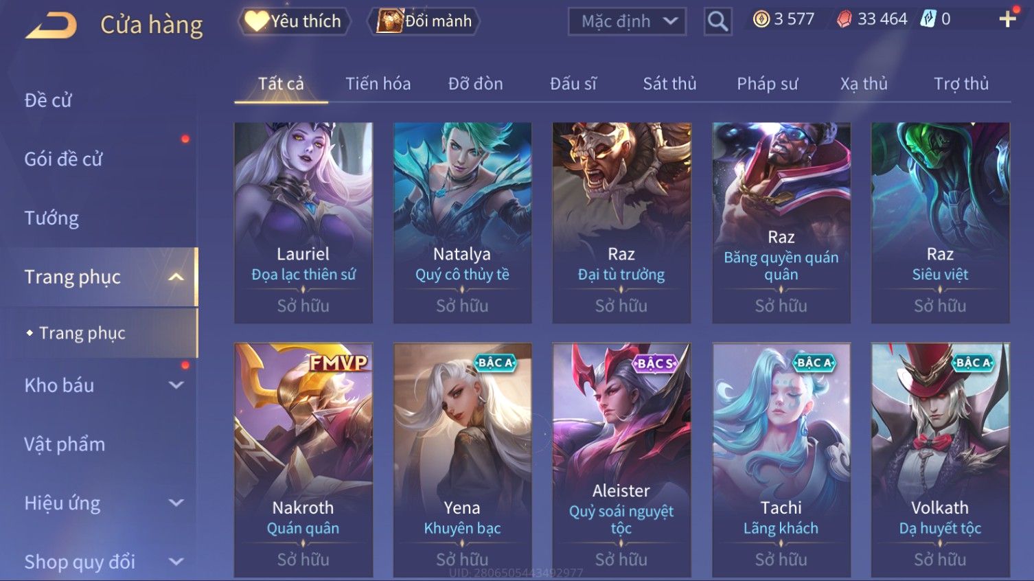Click the back arrow icon
This screenshot has width=1034, height=581.
pos(51,25)
